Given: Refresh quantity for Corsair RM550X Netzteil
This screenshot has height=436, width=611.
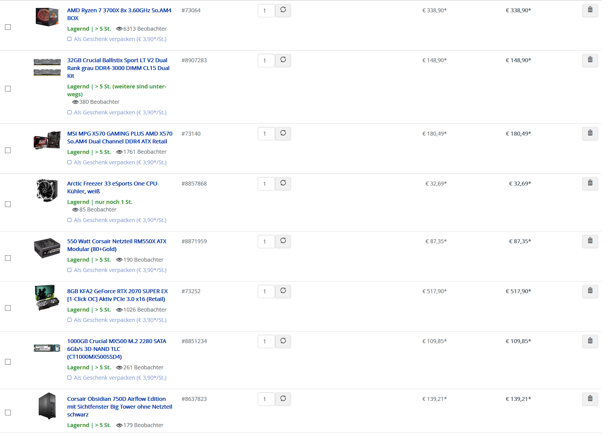Looking at the screenshot, I should tap(283, 241).
